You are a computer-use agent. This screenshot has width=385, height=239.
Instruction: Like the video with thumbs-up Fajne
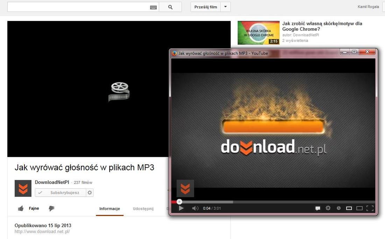point(28,208)
